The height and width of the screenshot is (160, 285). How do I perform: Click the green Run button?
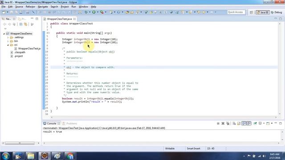(94, 12)
